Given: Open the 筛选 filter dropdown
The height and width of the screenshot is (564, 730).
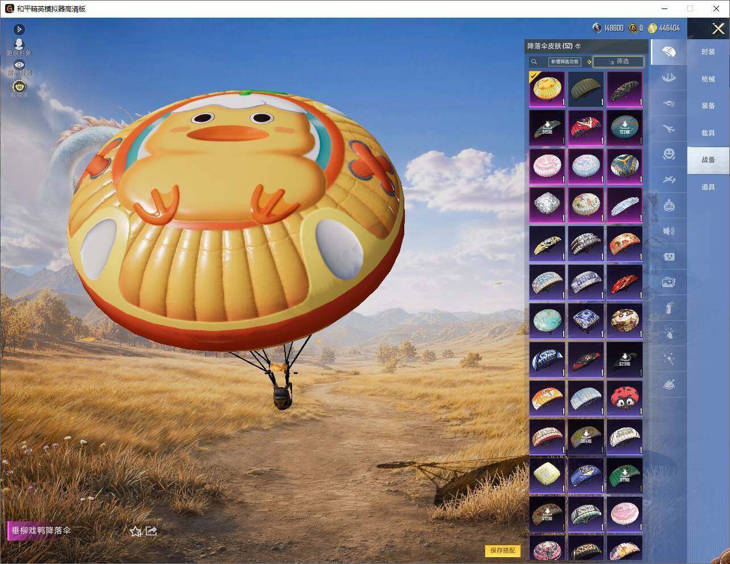Looking at the screenshot, I should (x=618, y=61).
